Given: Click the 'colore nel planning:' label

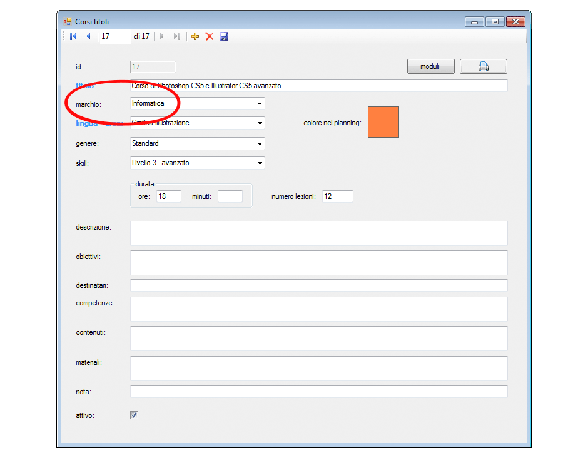Looking at the screenshot, I should coord(332,123).
